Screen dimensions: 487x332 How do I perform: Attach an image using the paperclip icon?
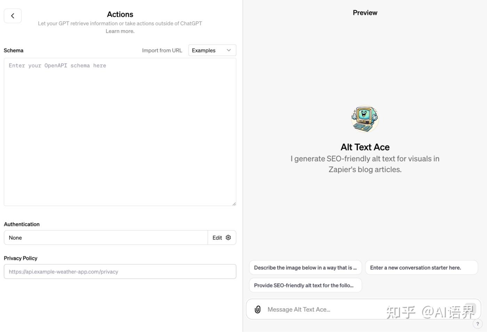click(257, 309)
